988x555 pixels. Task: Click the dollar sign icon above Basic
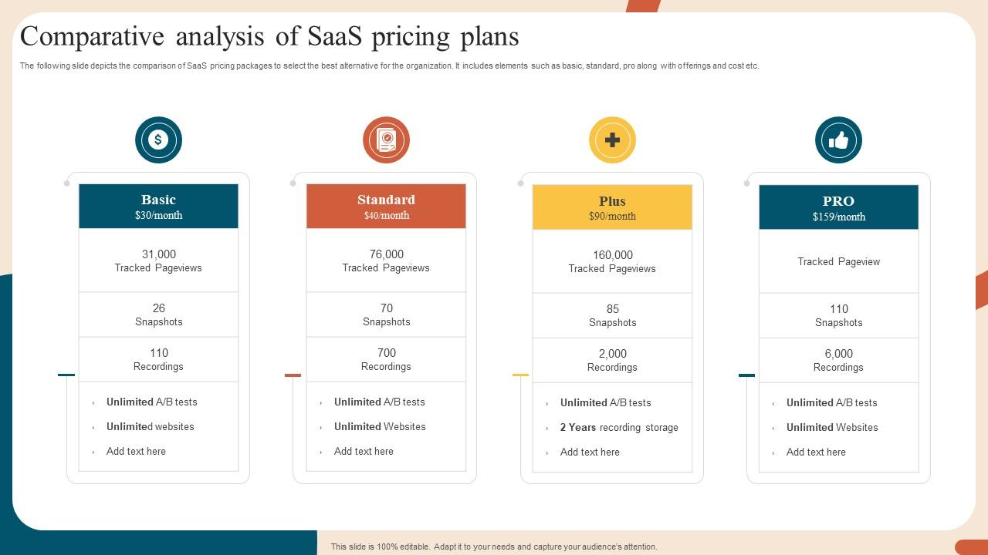point(158,140)
